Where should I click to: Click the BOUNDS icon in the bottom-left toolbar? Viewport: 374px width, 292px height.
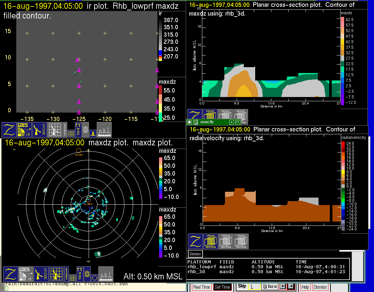pos(66,274)
